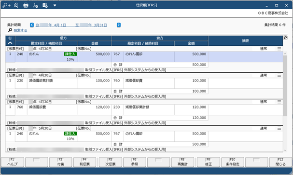Click the magnifier icon beside 検索する
The image size is (293, 175).
pyautogui.click(x=10, y=30)
